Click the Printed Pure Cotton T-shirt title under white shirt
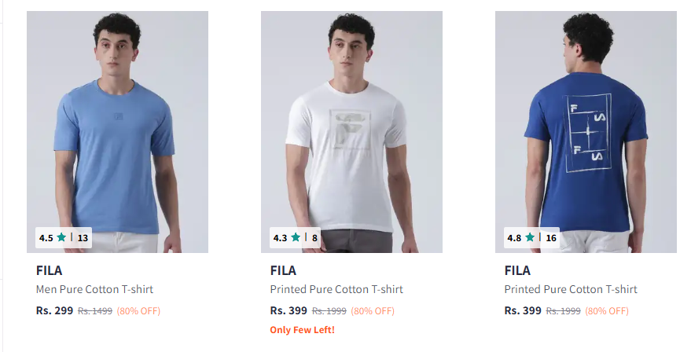Viewport: 691px width, 352px height. [x=336, y=289]
